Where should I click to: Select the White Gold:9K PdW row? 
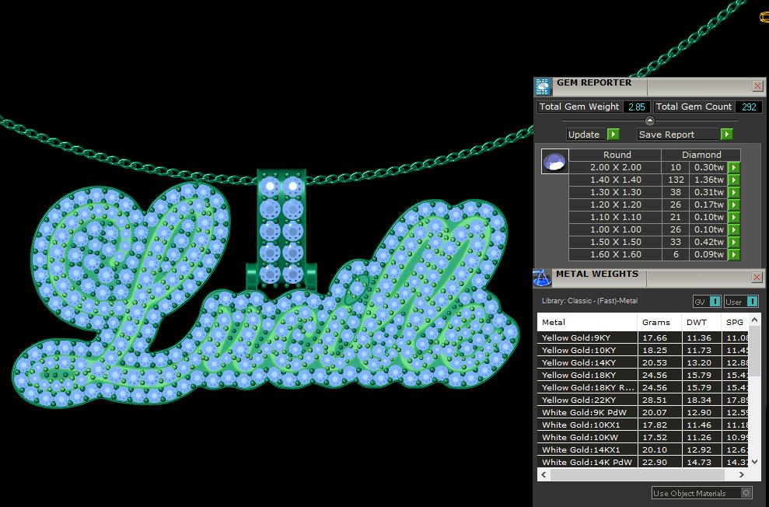pyautogui.click(x=643, y=412)
